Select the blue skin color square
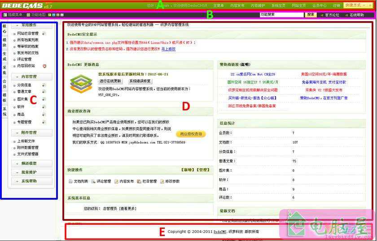 (53, 15)
